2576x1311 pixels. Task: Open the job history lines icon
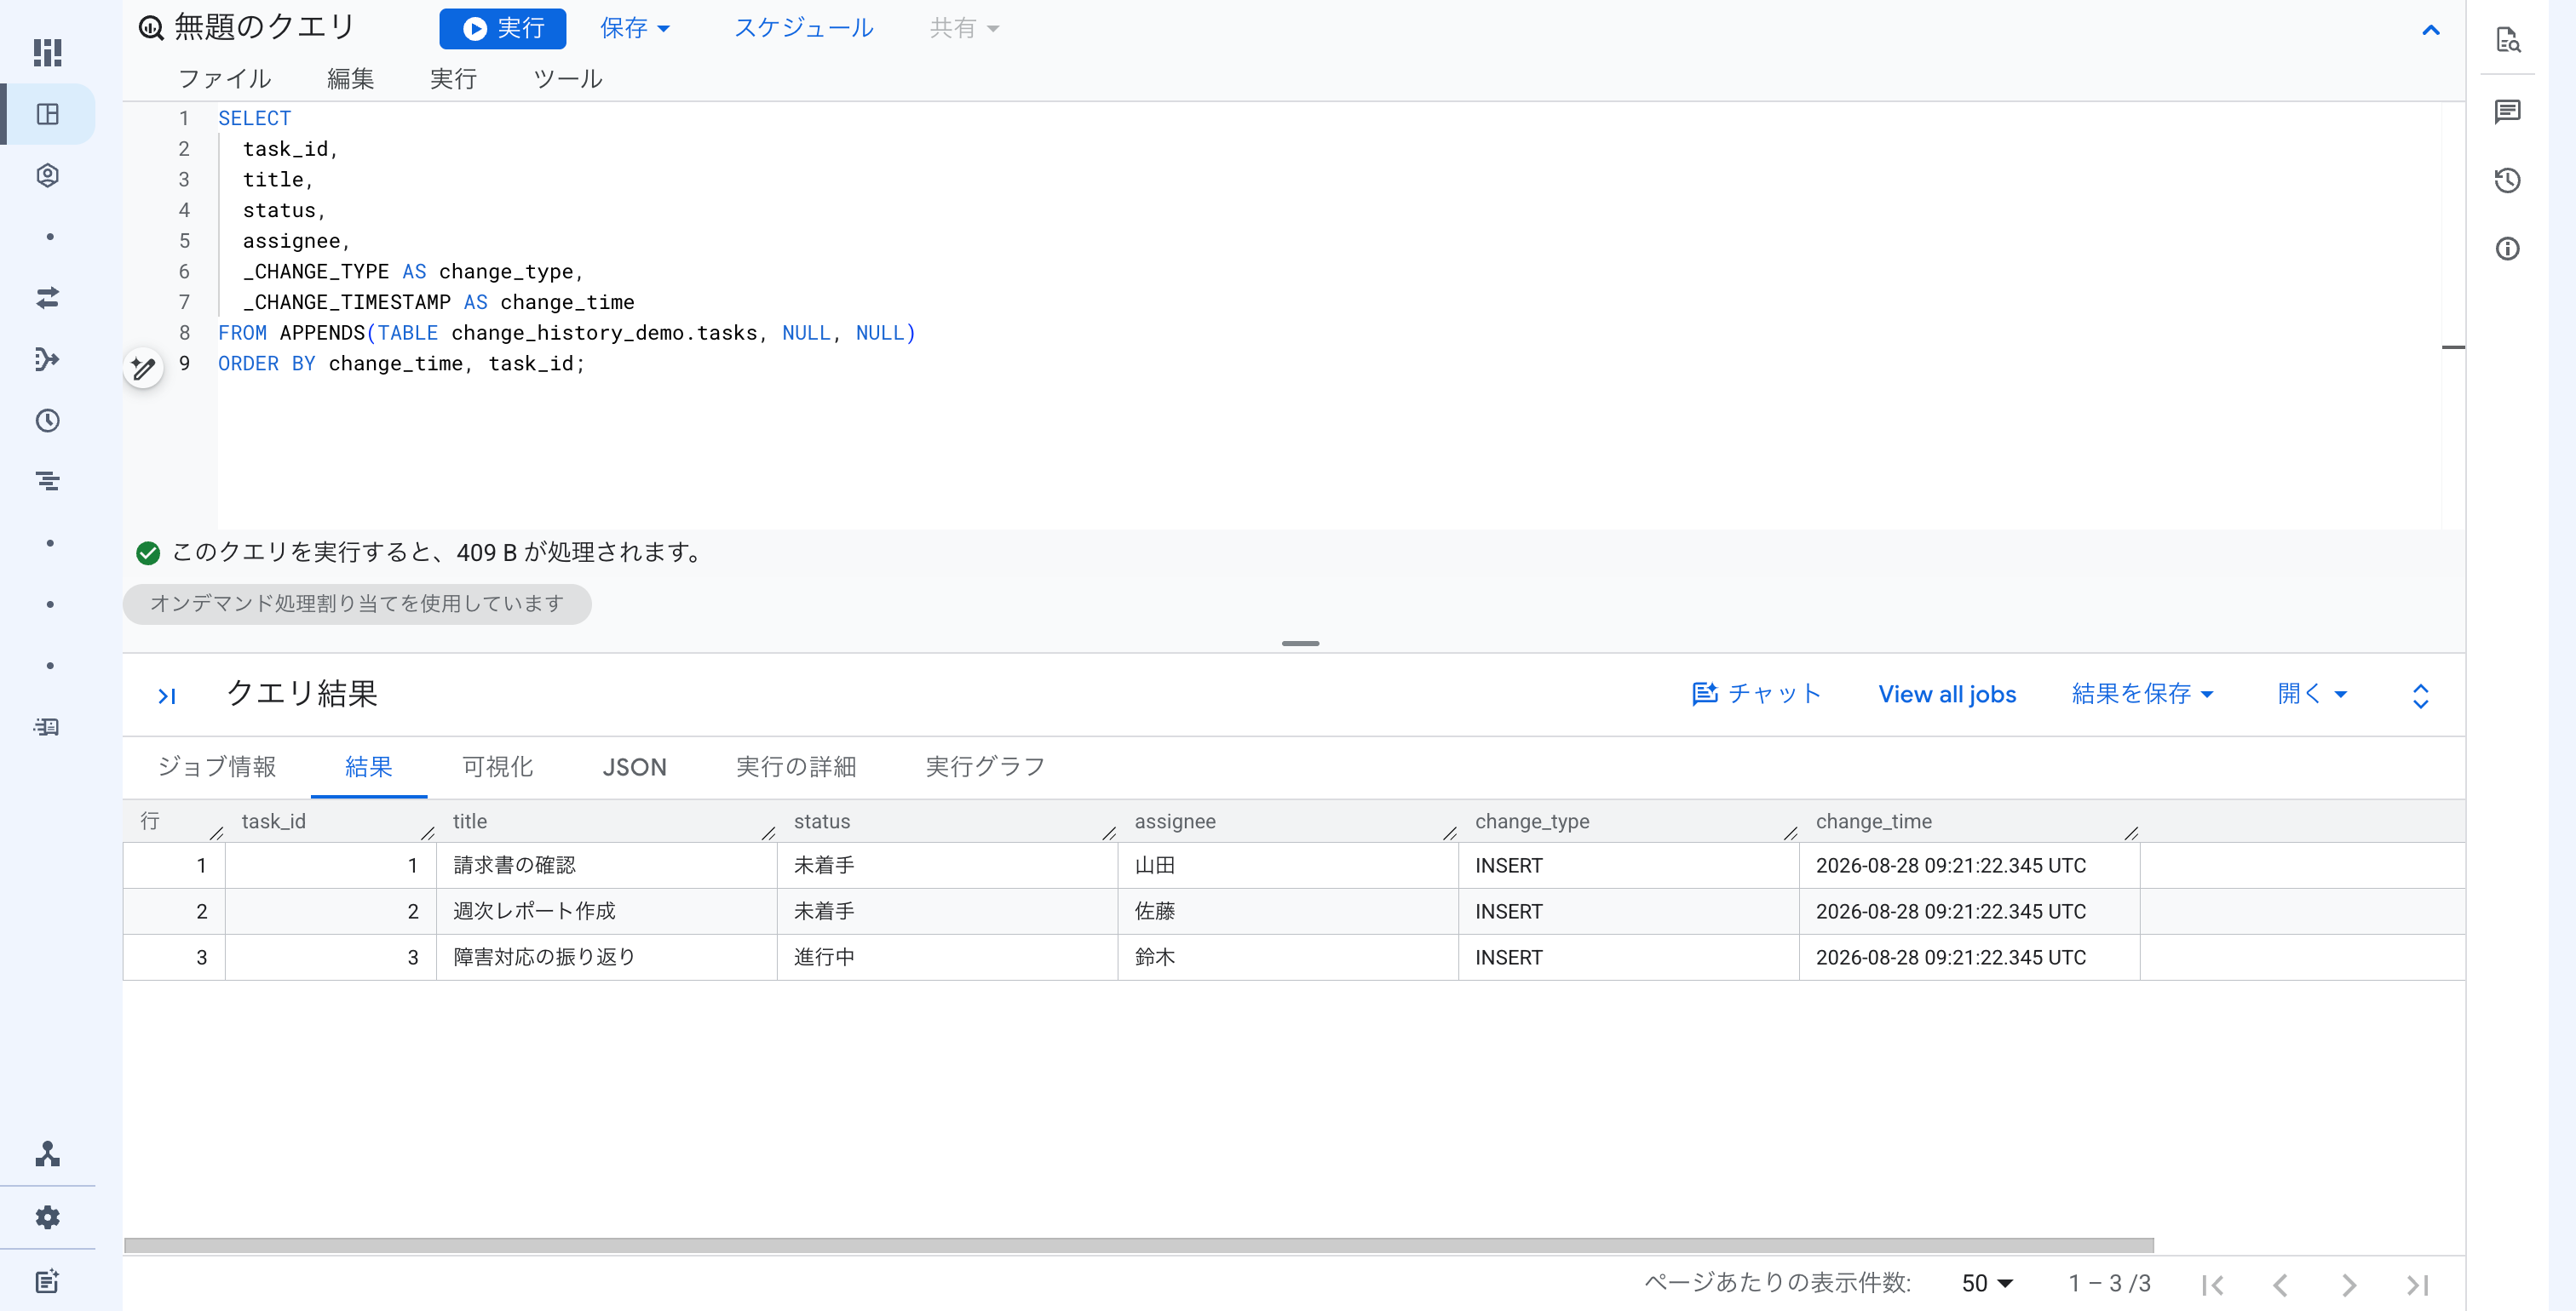tap(47, 482)
